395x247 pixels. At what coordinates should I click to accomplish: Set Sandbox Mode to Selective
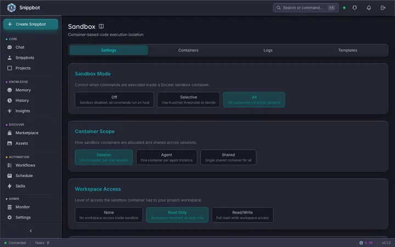pyautogui.click(x=188, y=99)
